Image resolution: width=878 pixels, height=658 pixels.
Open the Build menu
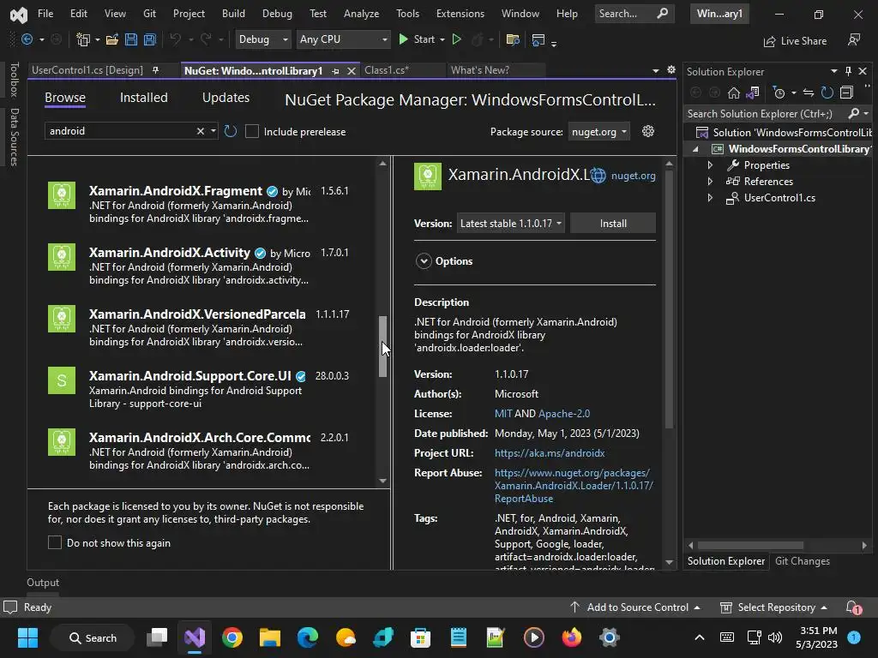click(x=233, y=14)
